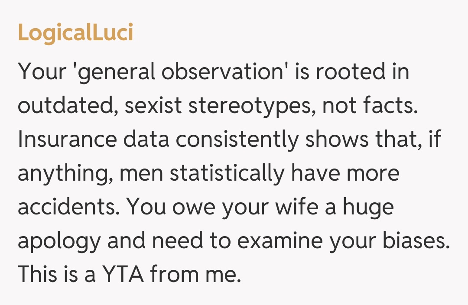Screen dimensions: 468x305
Task: Click the words 'have more' in the comment
Action: click(x=345, y=173)
